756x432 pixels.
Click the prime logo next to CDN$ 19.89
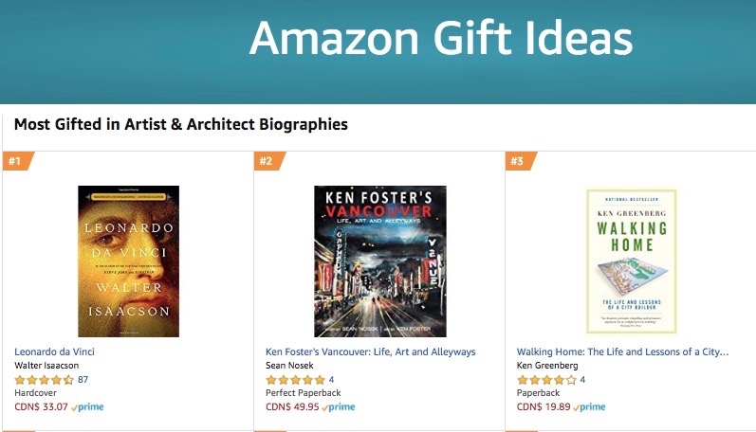589,407
